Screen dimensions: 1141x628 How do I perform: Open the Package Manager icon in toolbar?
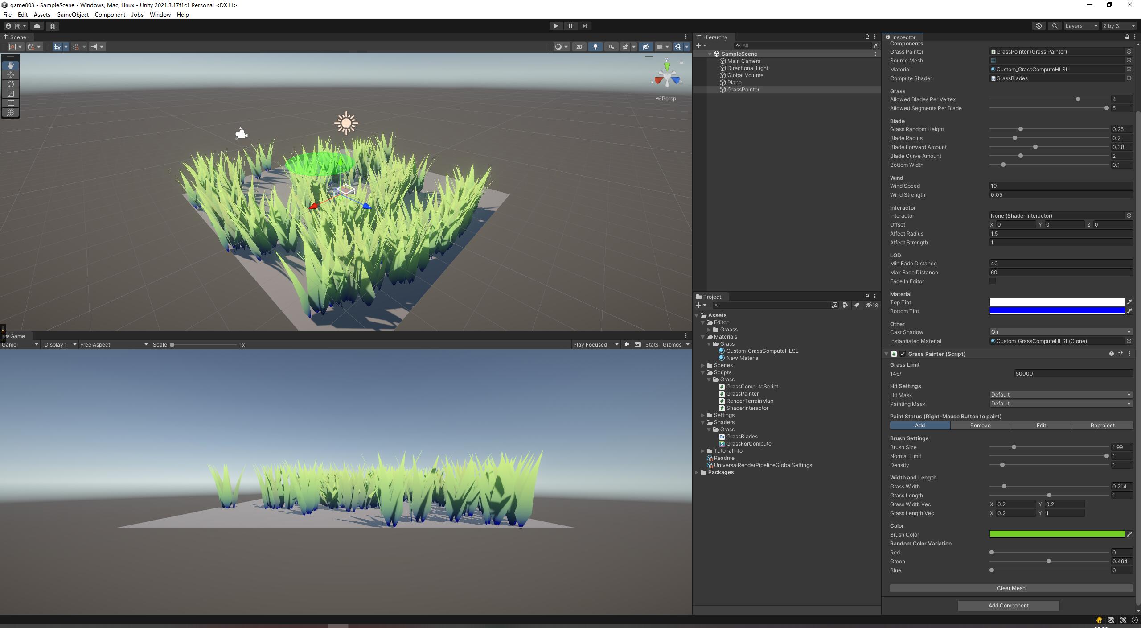pos(53,26)
